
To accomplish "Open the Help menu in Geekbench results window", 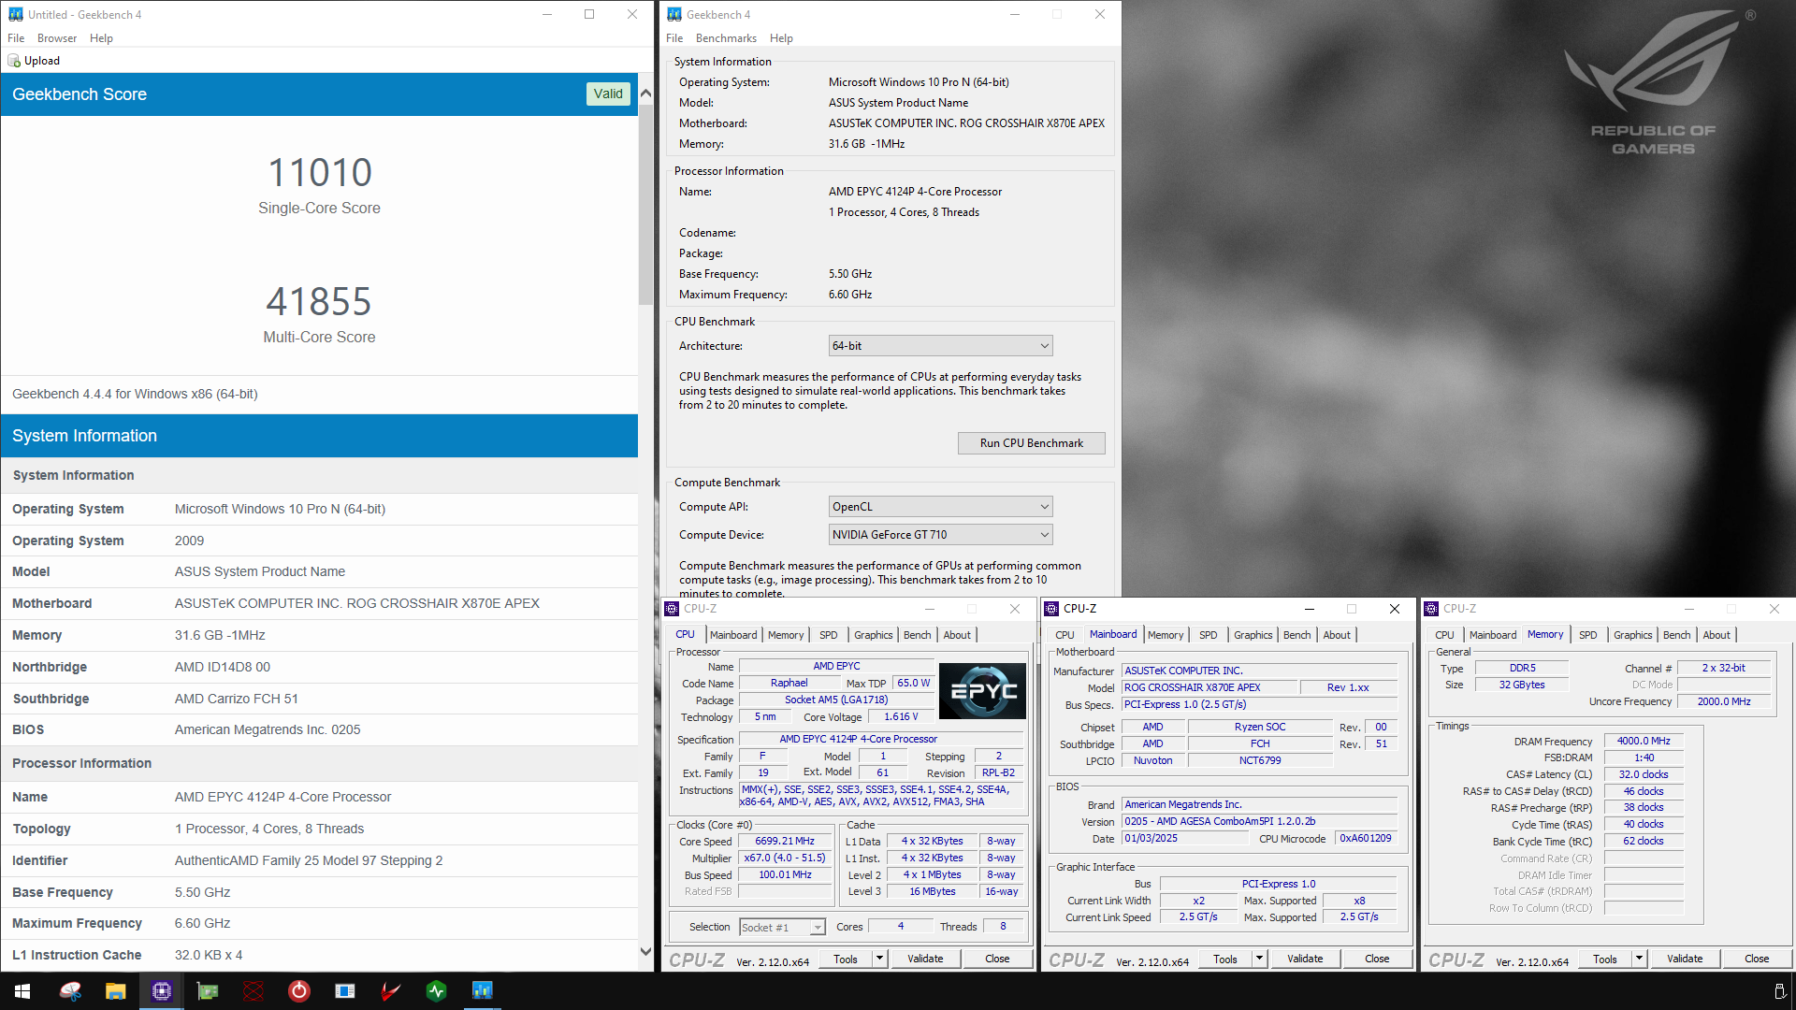I will pos(101,38).
